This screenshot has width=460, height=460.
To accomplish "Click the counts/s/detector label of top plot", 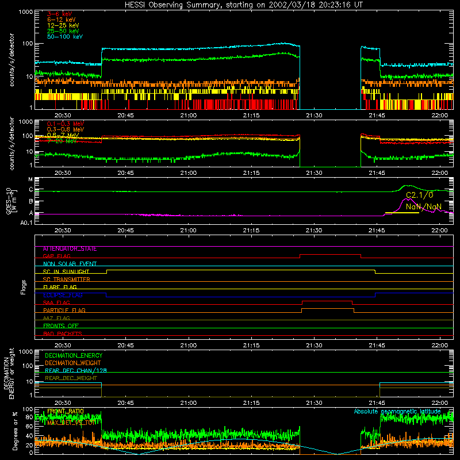I will pos(11,60).
